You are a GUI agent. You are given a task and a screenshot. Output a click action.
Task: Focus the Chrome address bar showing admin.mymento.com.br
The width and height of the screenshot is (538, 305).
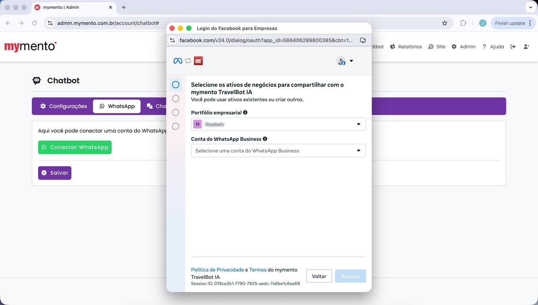coord(248,23)
